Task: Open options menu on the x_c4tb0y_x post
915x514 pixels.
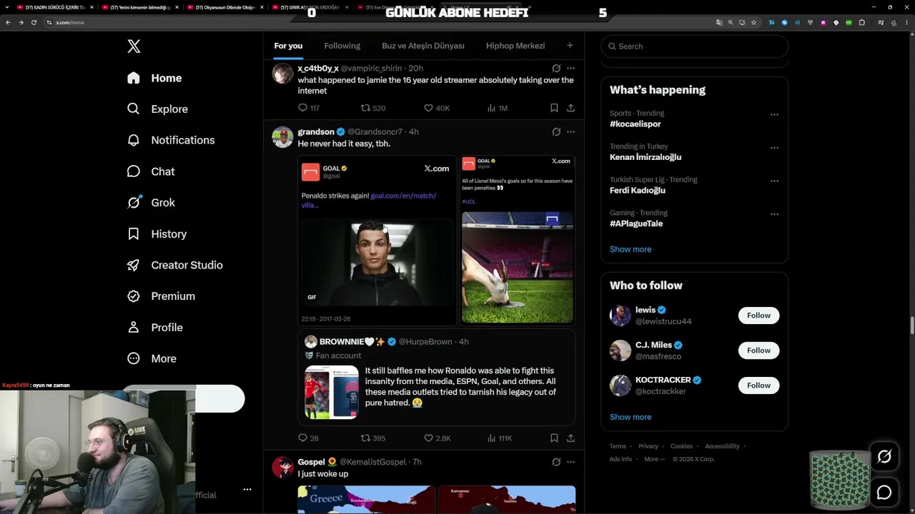Action: click(x=570, y=69)
